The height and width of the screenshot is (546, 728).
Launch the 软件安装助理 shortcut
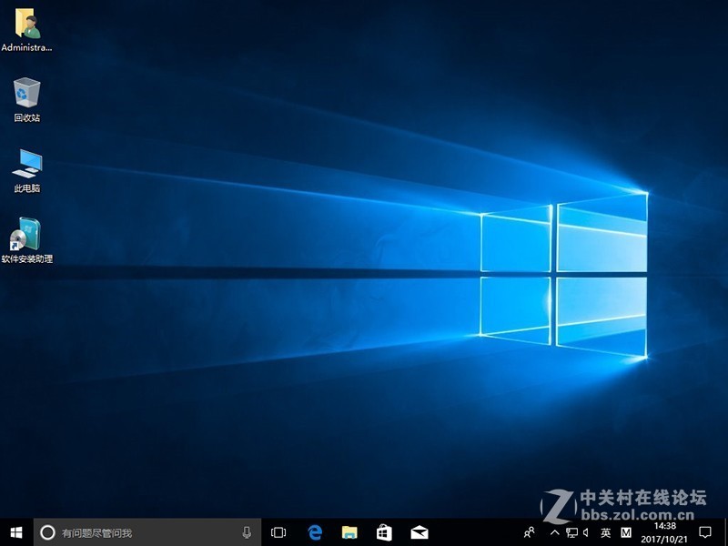(27, 241)
